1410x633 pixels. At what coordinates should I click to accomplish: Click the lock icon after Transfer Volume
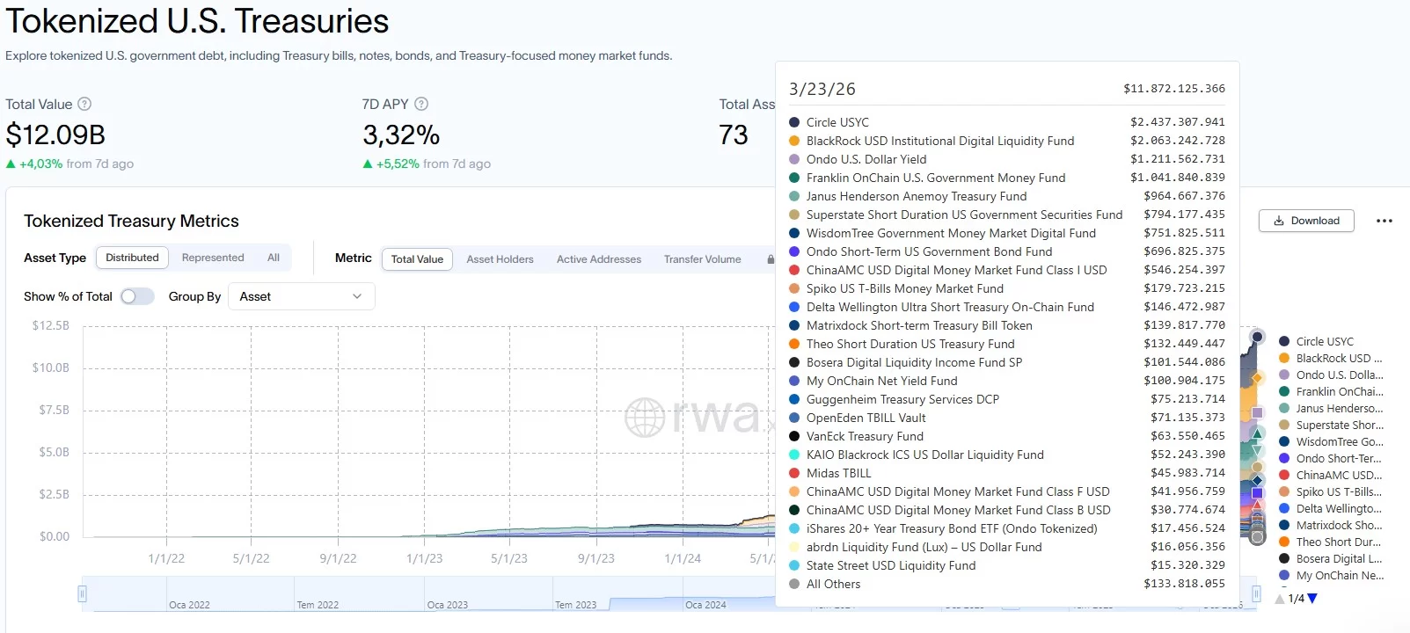tap(771, 259)
